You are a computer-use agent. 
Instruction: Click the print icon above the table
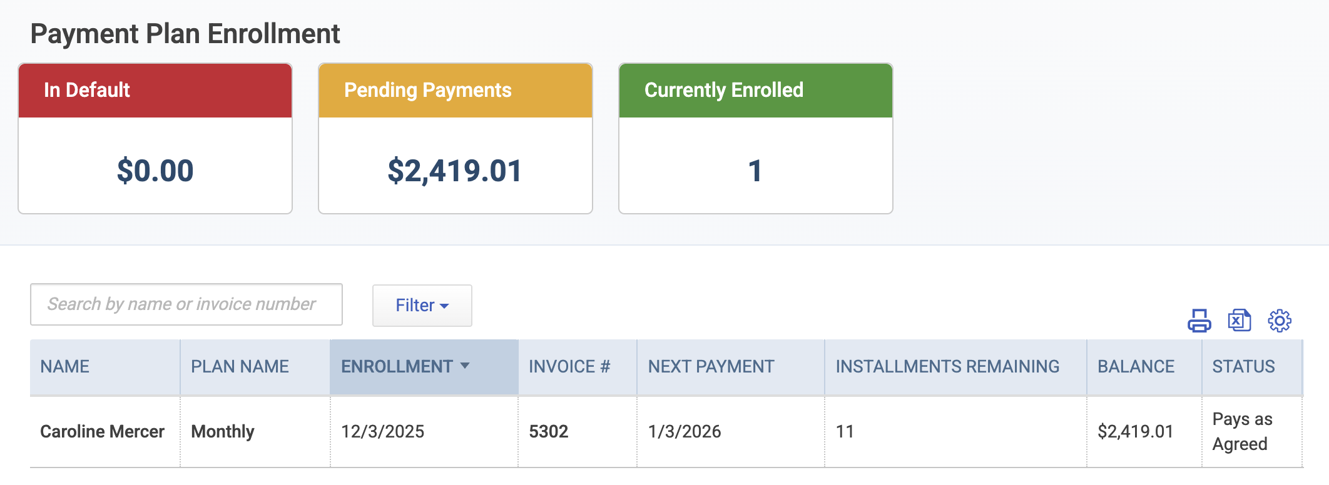(1199, 321)
